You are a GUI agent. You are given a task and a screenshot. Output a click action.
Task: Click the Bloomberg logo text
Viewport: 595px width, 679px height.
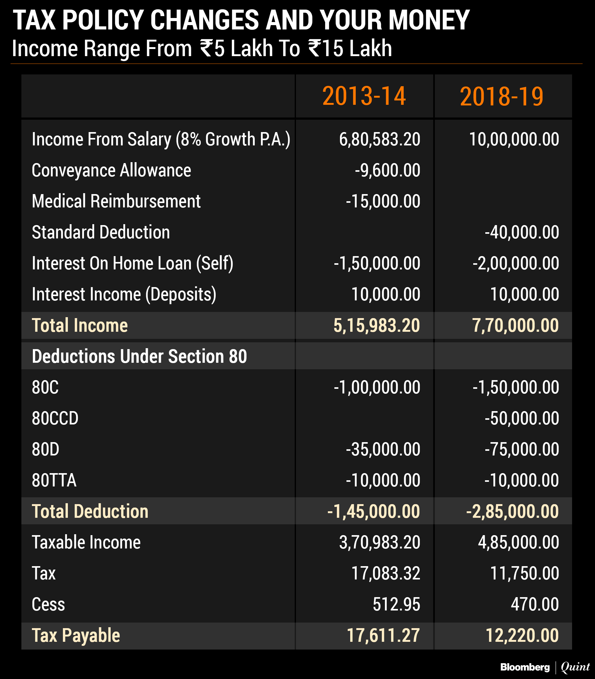[x=525, y=667]
